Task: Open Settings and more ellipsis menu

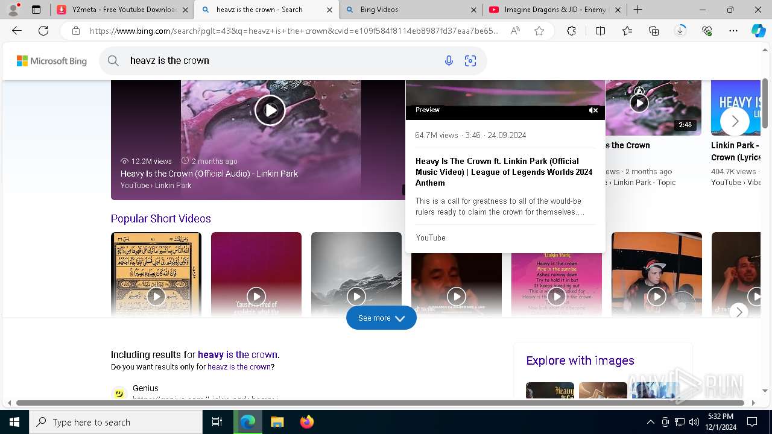Action: [x=733, y=31]
